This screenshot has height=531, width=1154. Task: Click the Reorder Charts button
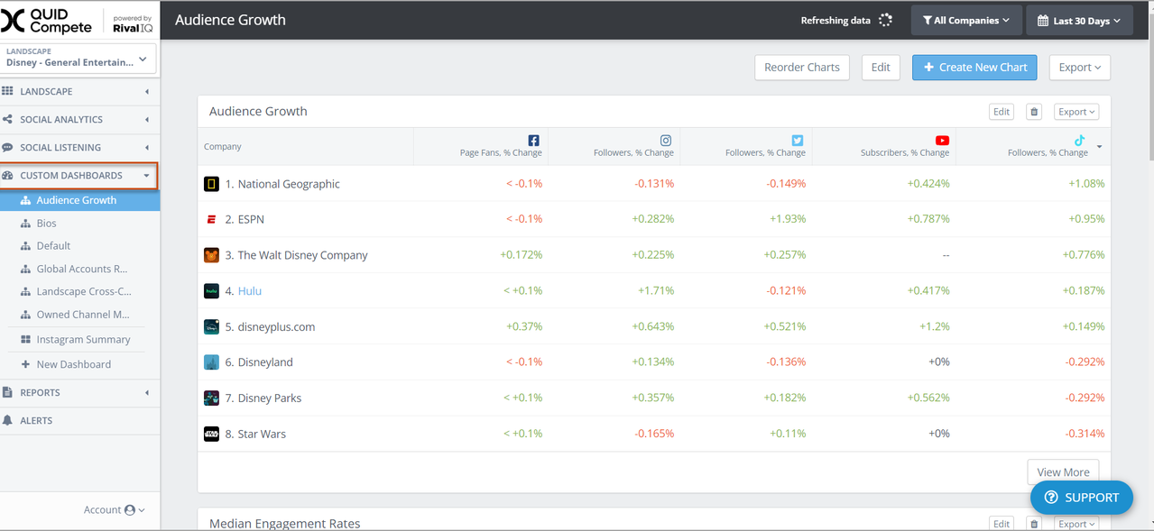(x=801, y=68)
